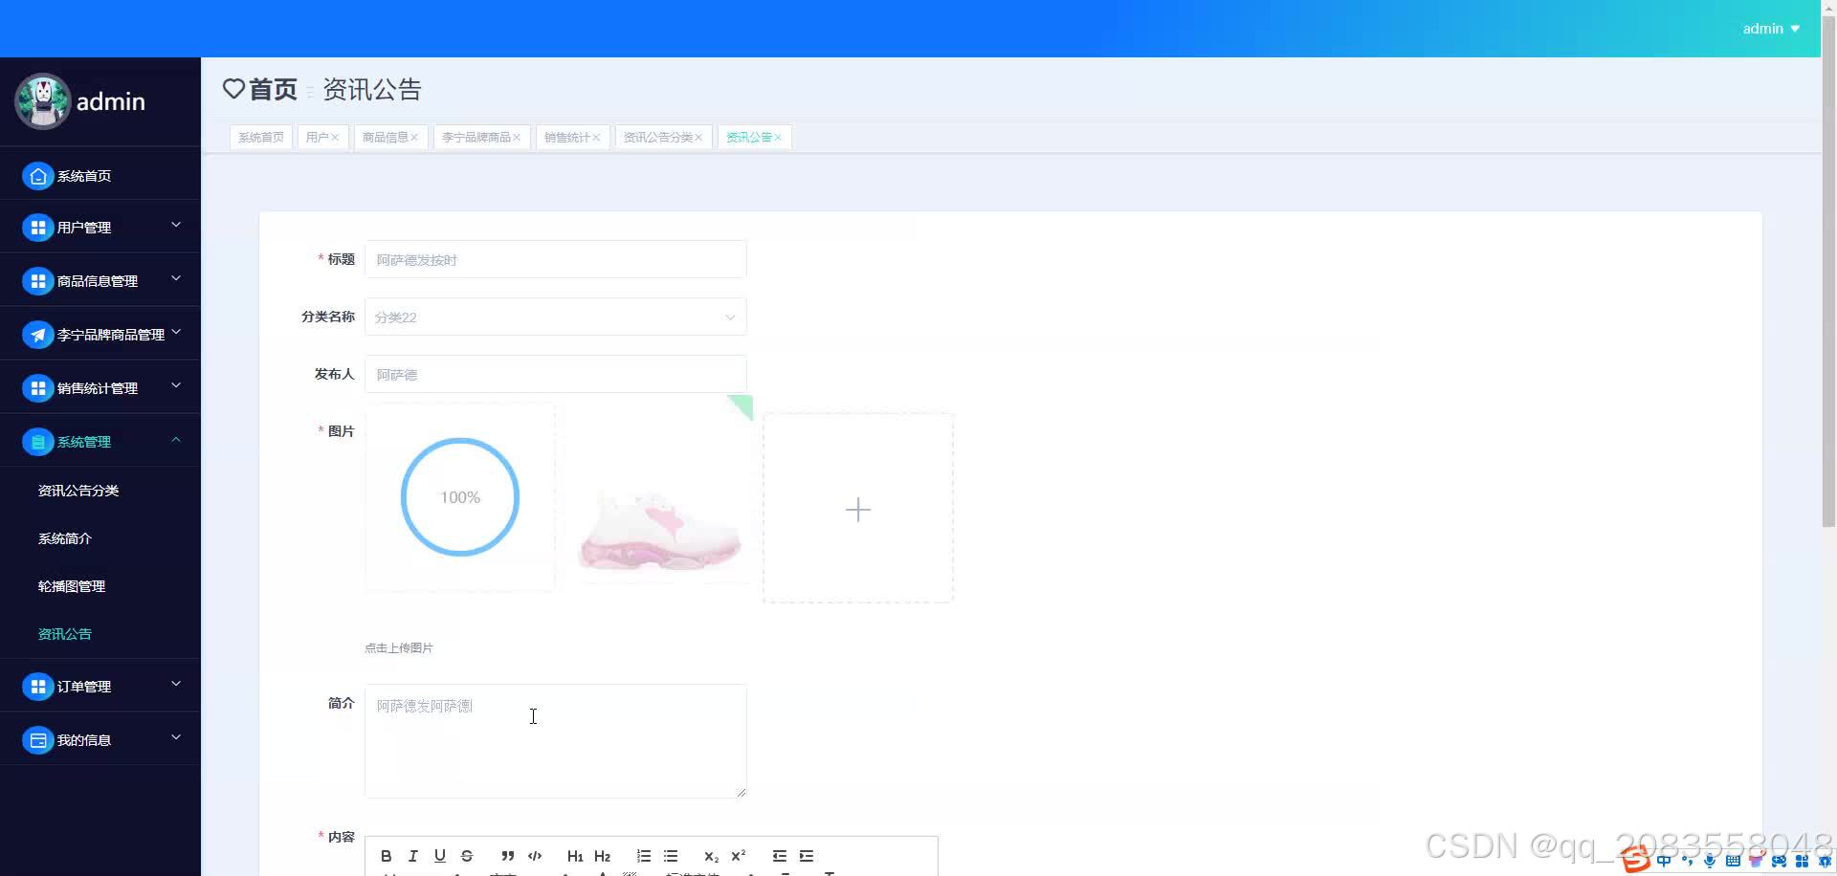Insert an ordered numbered list
Image resolution: width=1837 pixels, height=876 pixels.
coord(644,856)
